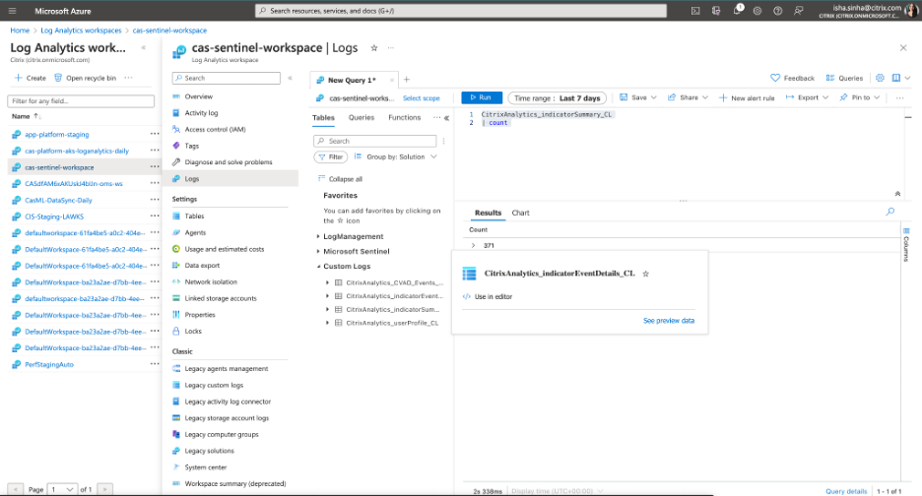Viewport: 922px width, 496px height.
Task: Run the query
Action: (x=482, y=97)
